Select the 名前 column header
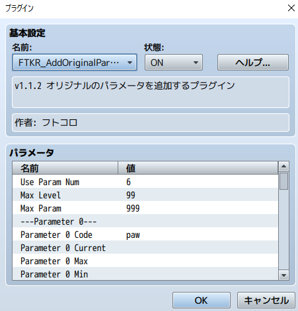The height and width of the screenshot is (311, 298). coord(65,168)
